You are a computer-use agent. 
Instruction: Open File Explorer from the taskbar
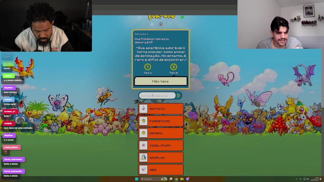(182, 179)
